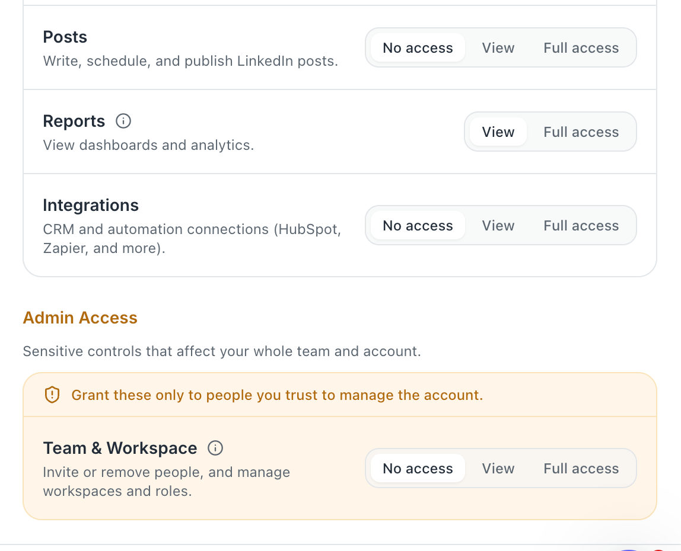Click the 'Grant these only to people' warning text
This screenshot has width=681, height=551.
pos(277,395)
